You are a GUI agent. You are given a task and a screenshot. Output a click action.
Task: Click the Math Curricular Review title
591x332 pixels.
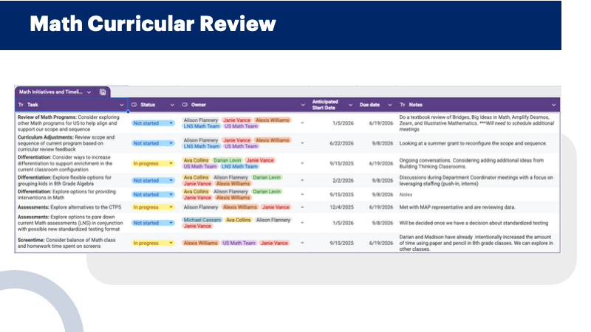click(x=153, y=24)
